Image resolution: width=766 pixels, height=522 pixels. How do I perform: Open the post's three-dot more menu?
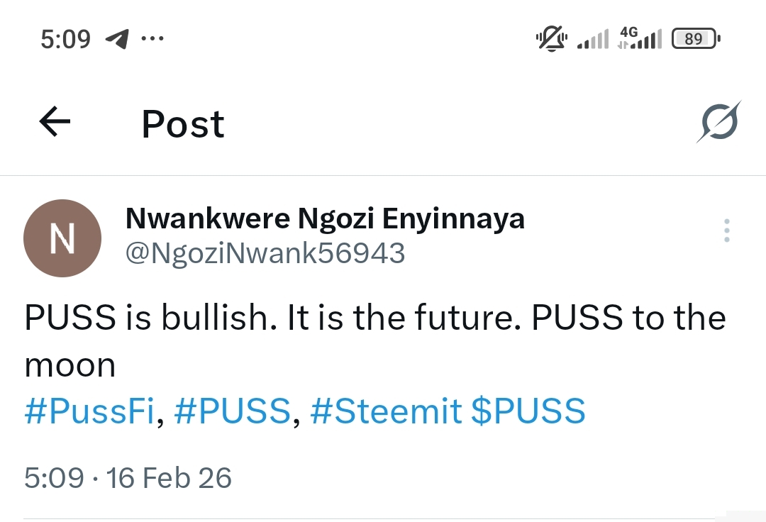pos(726,231)
